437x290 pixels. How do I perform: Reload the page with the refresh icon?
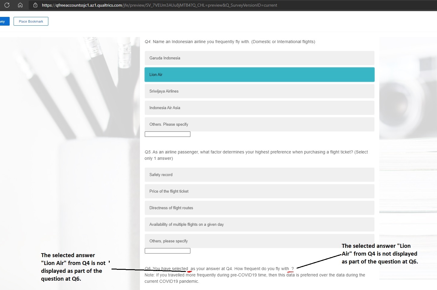[x=7, y=5]
